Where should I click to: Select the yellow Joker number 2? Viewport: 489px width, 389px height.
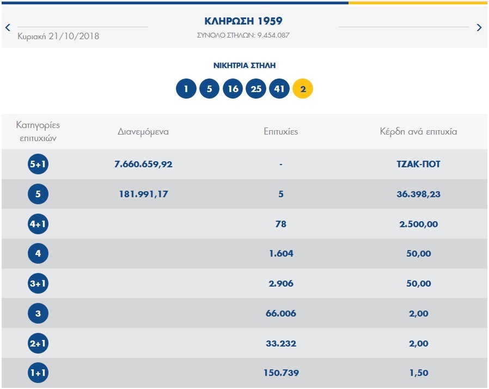(302, 88)
